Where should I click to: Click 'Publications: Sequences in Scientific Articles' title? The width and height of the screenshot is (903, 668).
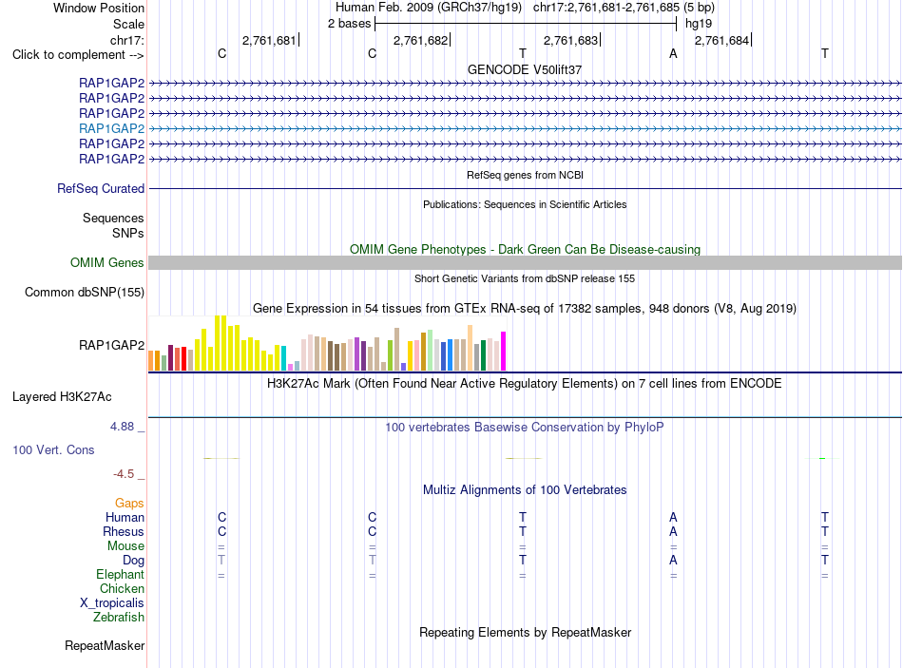click(525, 204)
